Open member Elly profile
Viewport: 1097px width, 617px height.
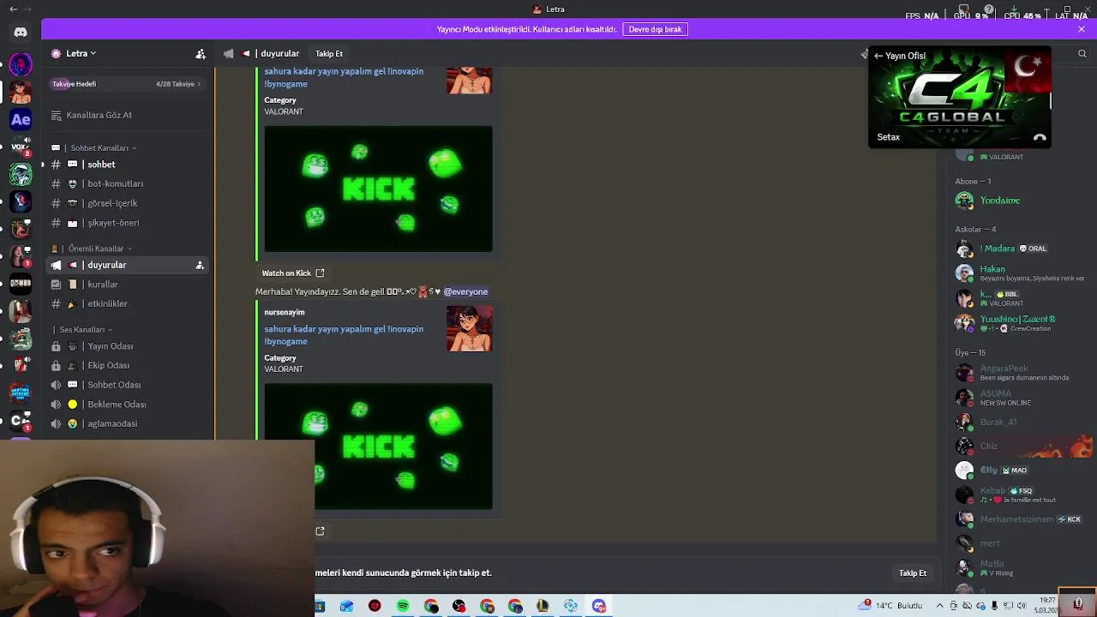(x=1020, y=470)
